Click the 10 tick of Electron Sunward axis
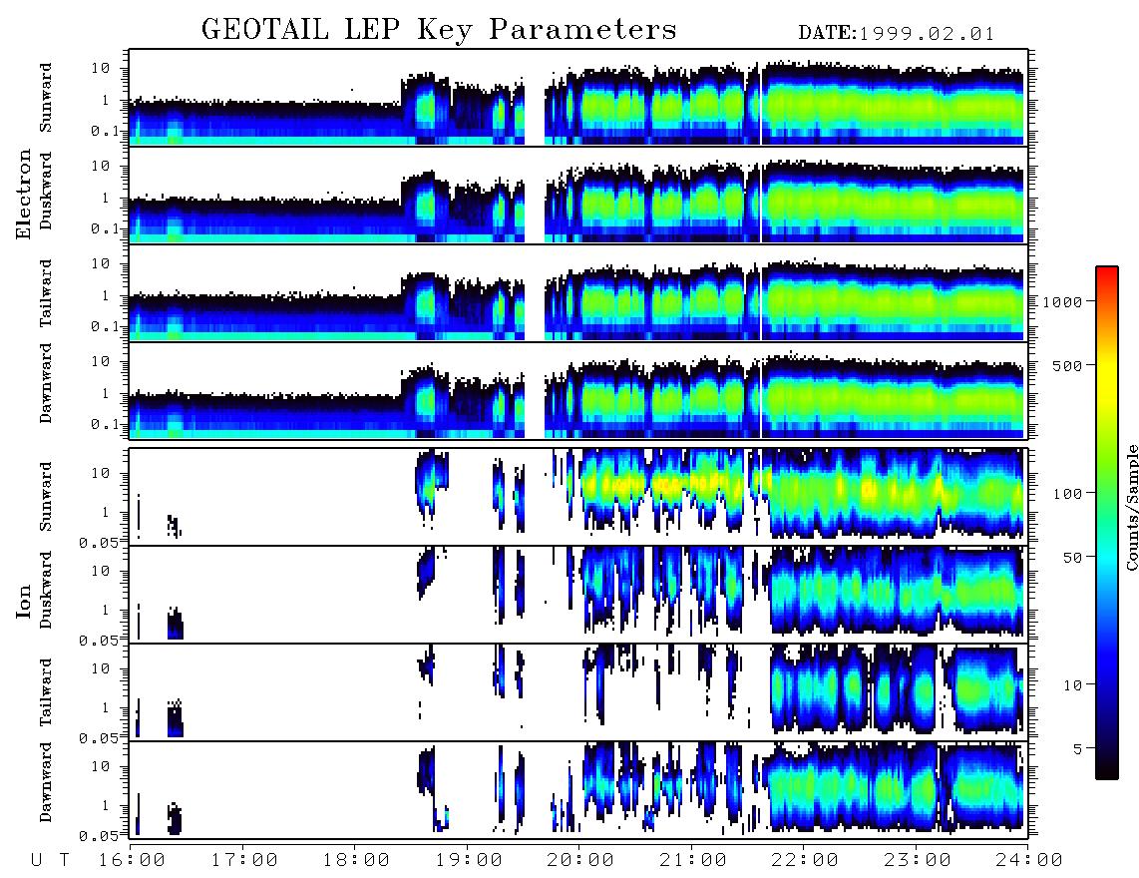Image resolution: width=1139 pixels, height=878 pixels. [x=101, y=68]
